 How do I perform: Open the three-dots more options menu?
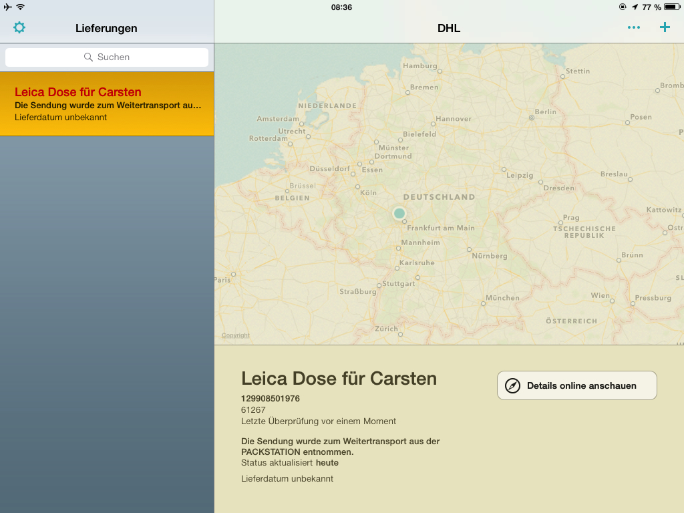(634, 27)
